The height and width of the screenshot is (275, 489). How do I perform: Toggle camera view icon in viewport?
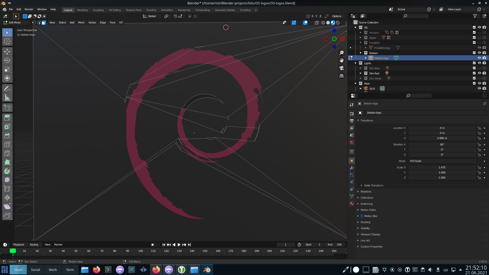(x=342, y=68)
